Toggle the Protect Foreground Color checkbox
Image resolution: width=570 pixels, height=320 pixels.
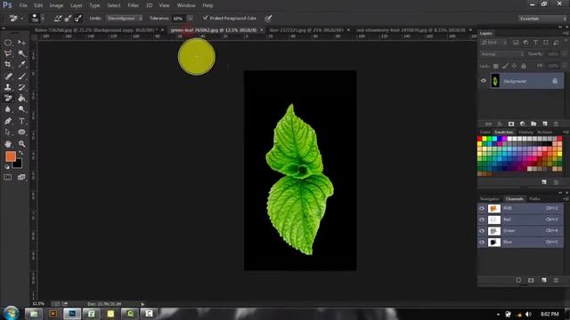[x=206, y=18]
